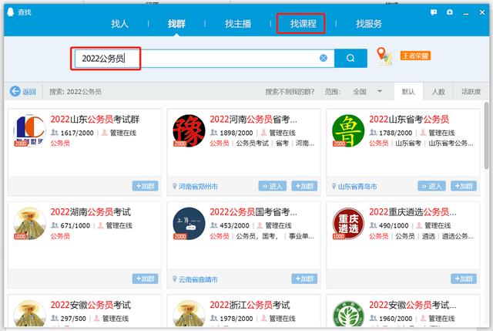The height and width of the screenshot is (331, 493).
Task: Click 加群 on the 2022山东公务员考试群 card
Action: point(145,186)
